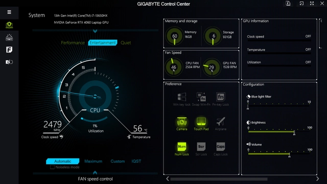Expand the FAN speed control chevron
This screenshot has height=184, width=327.
(95, 173)
